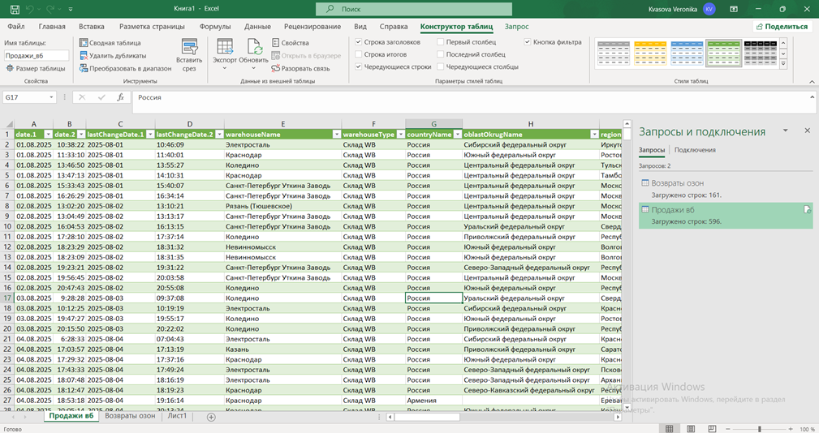Select the yellow table style swatch

pos(650,54)
